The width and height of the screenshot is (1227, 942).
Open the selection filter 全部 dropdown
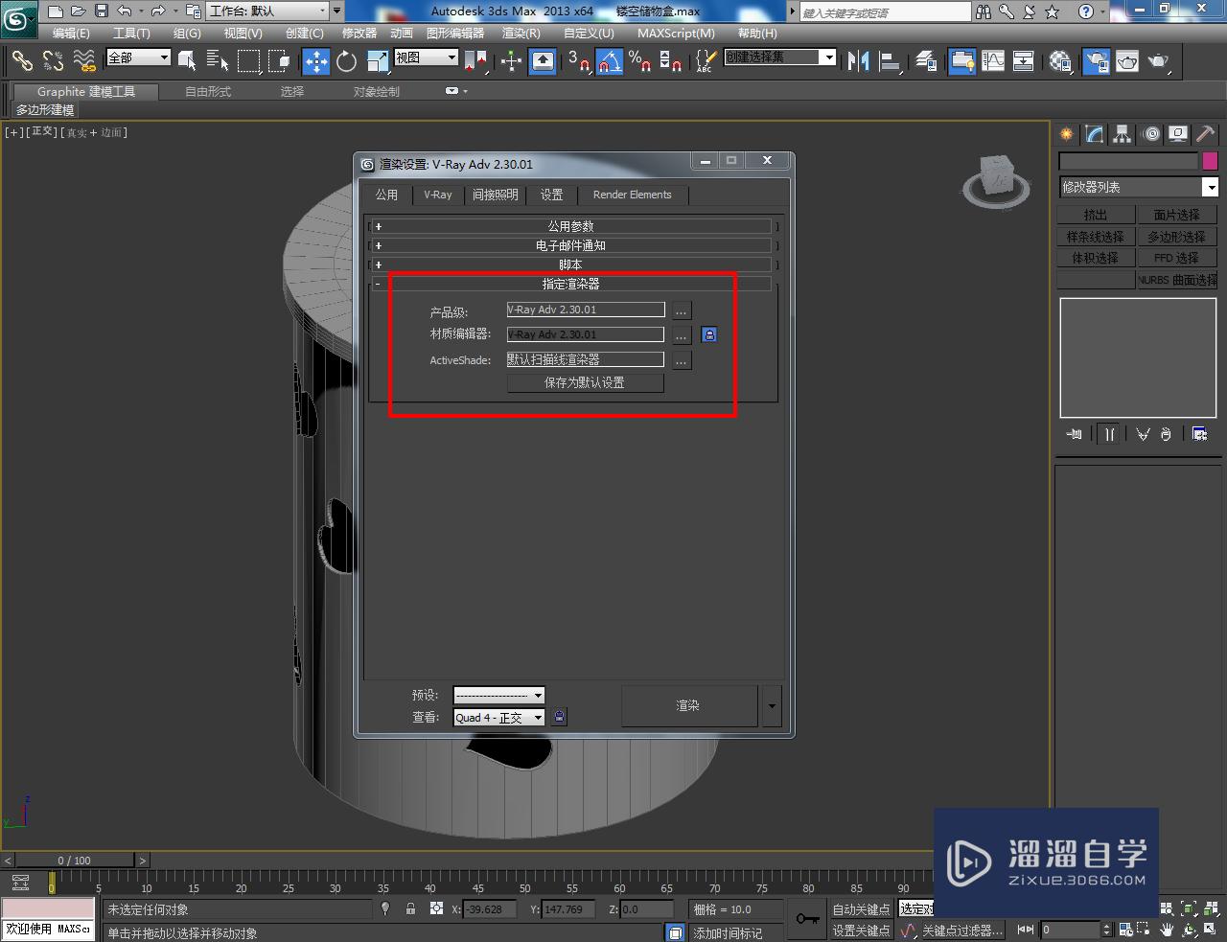point(138,57)
